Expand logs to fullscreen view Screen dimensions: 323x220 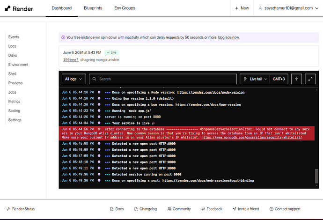click(310, 79)
